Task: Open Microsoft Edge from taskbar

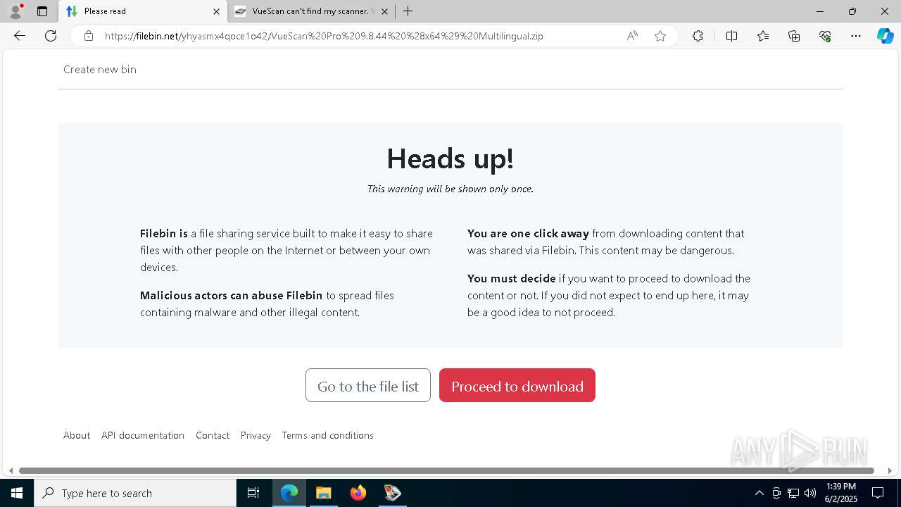Action: (289, 493)
